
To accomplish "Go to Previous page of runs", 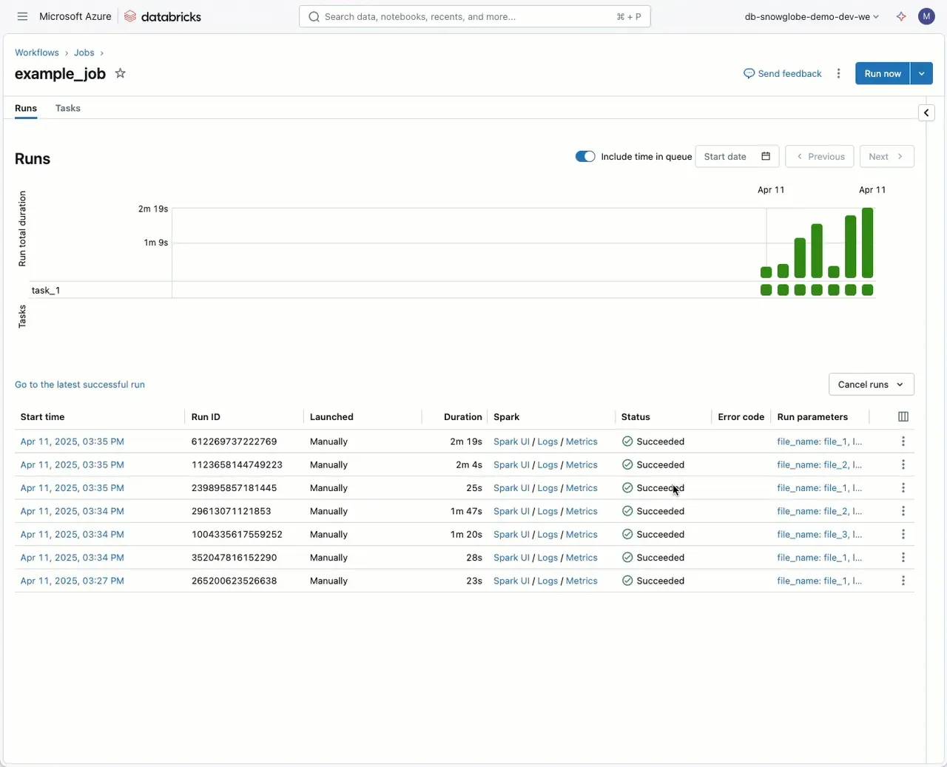I will tap(820, 157).
